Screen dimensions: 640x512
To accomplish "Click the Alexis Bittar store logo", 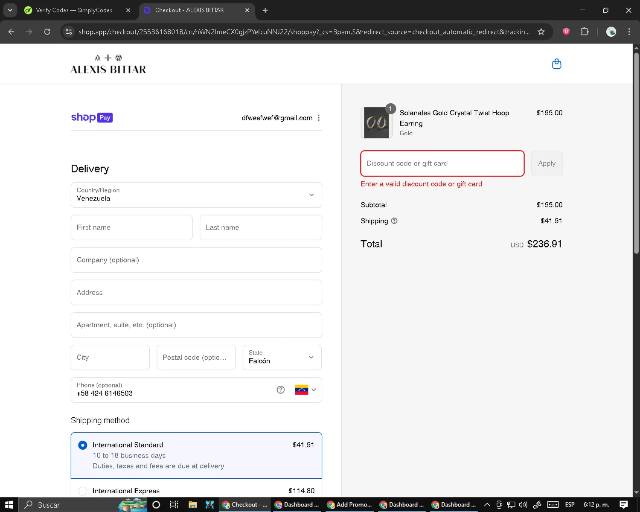I will click(108, 64).
